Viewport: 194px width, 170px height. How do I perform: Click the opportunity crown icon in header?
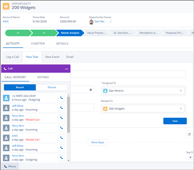6,6
